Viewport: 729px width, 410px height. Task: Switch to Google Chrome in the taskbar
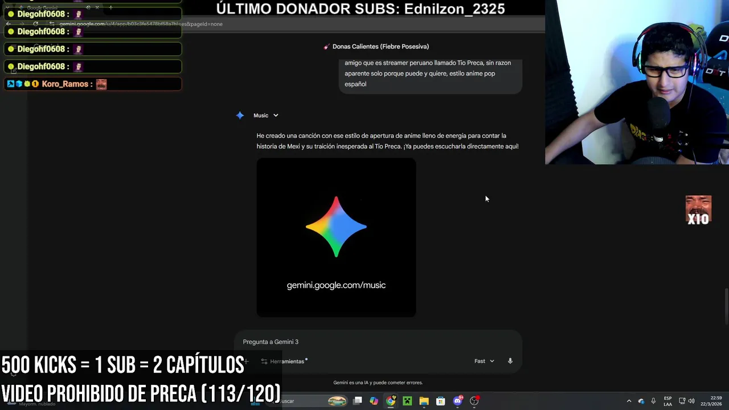point(391,401)
